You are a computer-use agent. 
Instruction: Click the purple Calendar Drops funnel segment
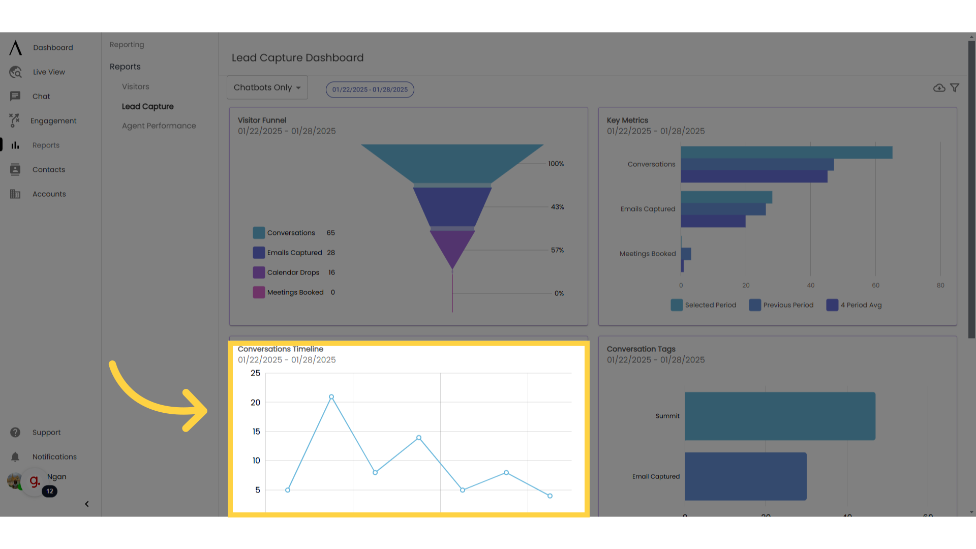click(452, 247)
